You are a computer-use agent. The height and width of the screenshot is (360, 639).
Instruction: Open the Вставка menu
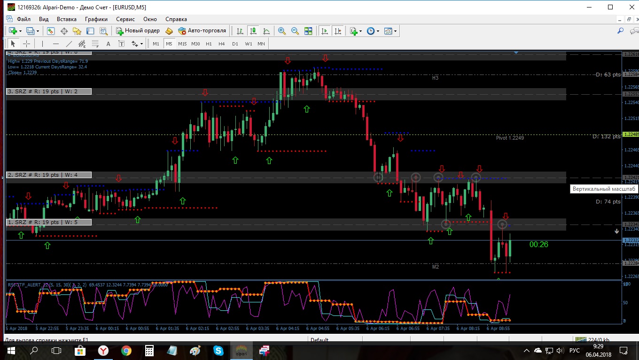tap(67, 19)
